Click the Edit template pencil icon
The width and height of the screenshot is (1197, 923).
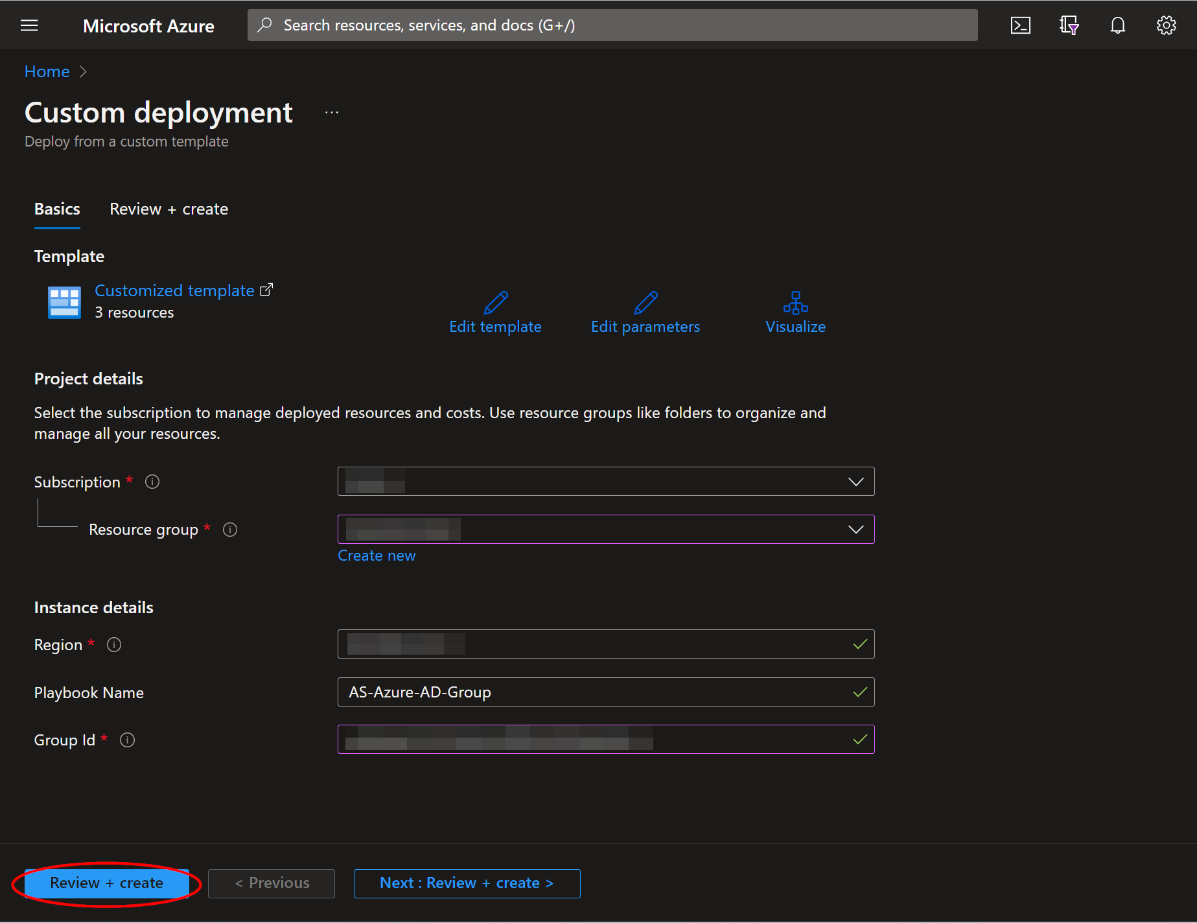coord(496,303)
